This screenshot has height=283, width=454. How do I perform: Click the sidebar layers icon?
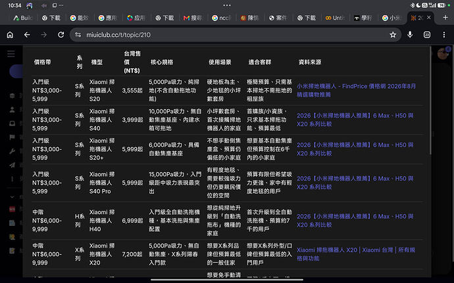point(12,96)
